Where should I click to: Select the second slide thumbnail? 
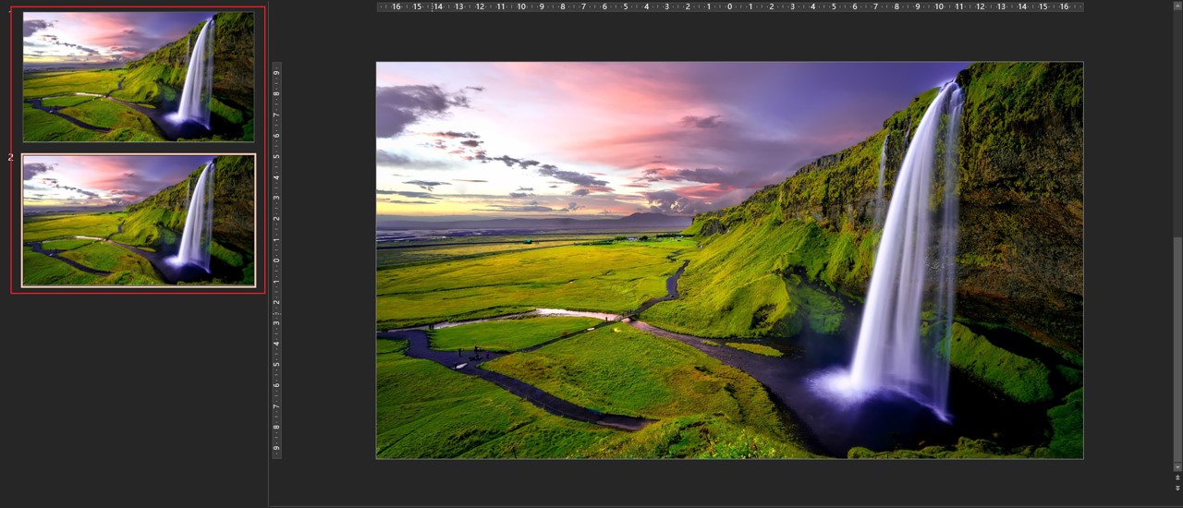[x=139, y=221]
